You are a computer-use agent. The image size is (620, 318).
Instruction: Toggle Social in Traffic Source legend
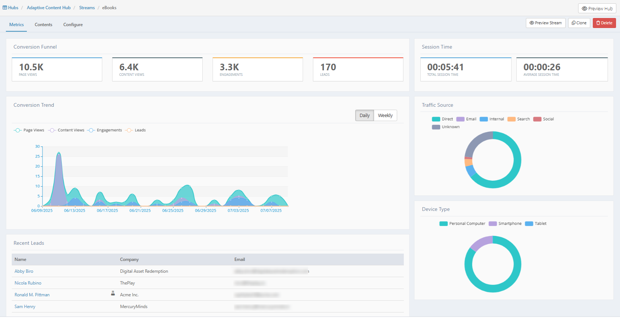click(x=544, y=119)
